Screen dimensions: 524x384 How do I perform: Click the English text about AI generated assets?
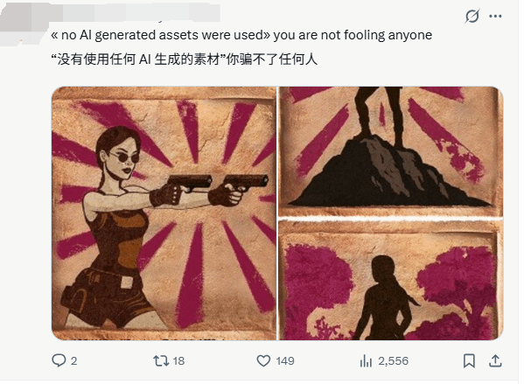click(241, 35)
